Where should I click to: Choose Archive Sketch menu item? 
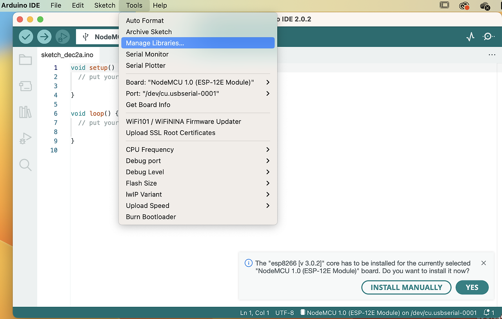coord(198,32)
